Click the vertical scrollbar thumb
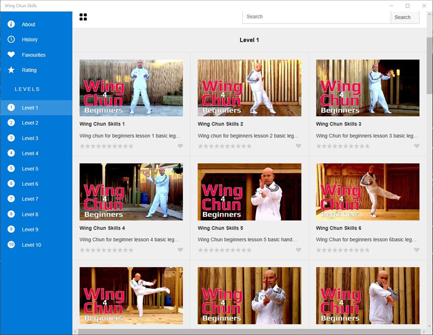 (429, 66)
